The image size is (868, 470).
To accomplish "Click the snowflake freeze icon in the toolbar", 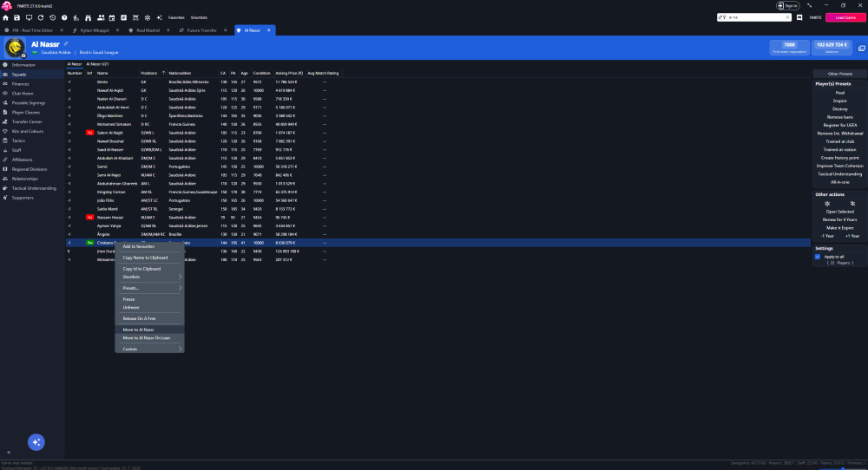I will tap(148, 17).
